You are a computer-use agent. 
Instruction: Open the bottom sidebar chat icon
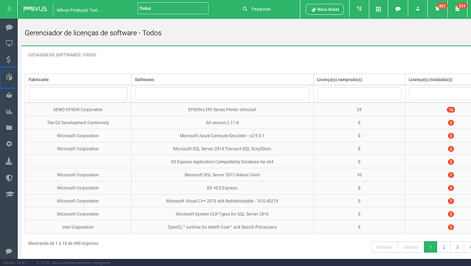(9, 251)
